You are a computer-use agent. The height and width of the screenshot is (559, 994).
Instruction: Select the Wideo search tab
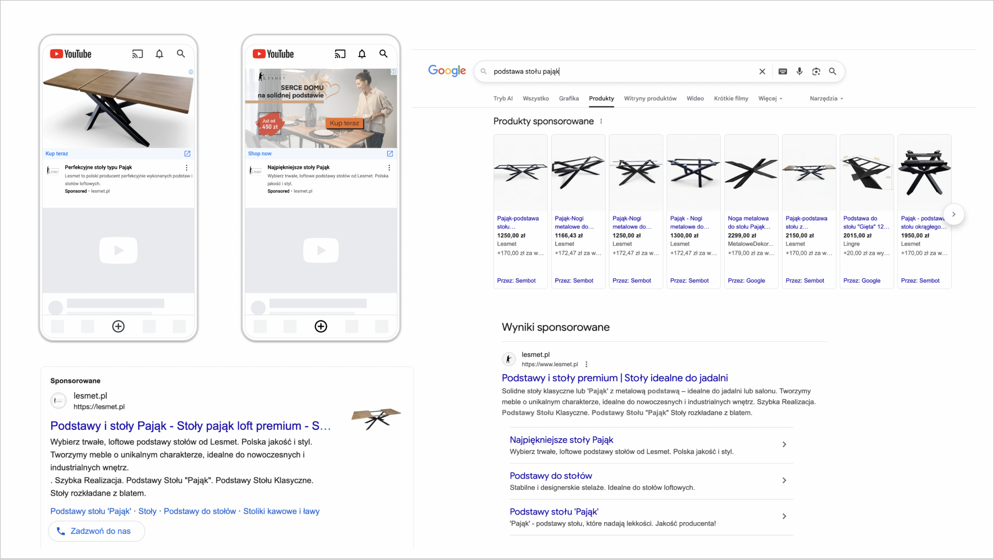click(x=695, y=99)
